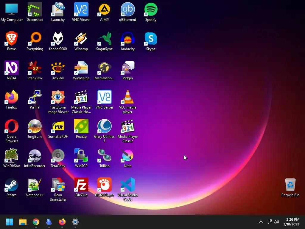Switch to Firefox on the taskbar
The image size is (305, 229).
[62, 222]
